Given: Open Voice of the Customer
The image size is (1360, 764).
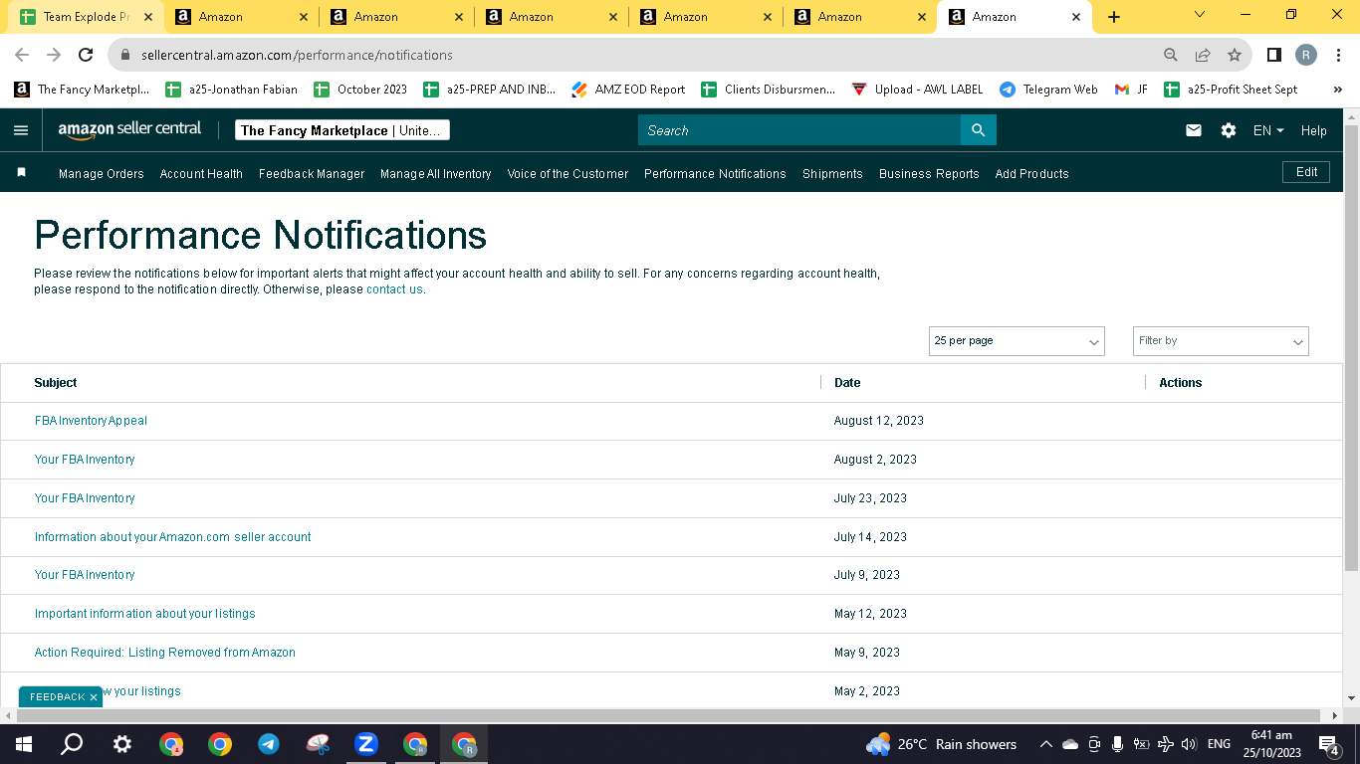Looking at the screenshot, I should click(567, 174).
